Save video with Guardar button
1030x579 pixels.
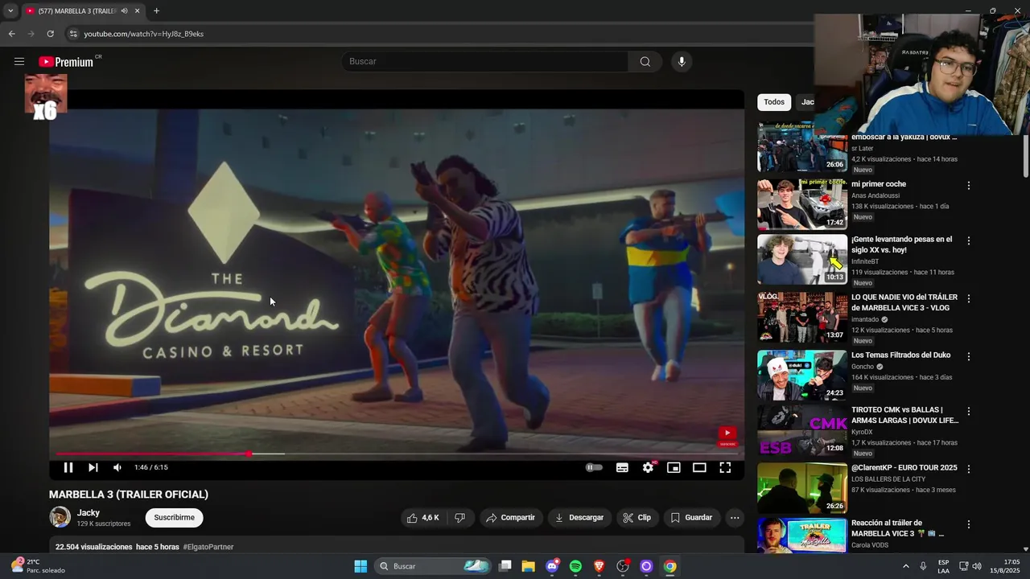click(691, 518)
